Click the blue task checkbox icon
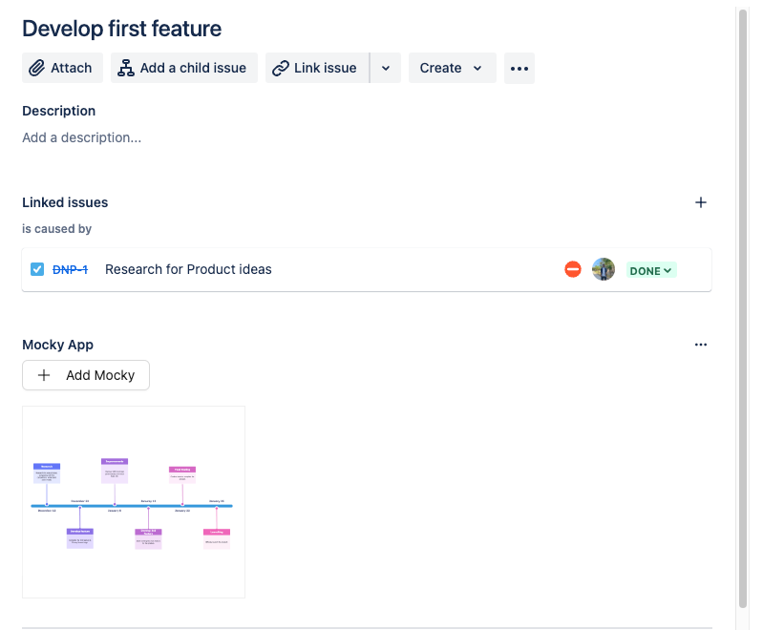The height and width of the screenshot is (630, 763). coord(37,269)
